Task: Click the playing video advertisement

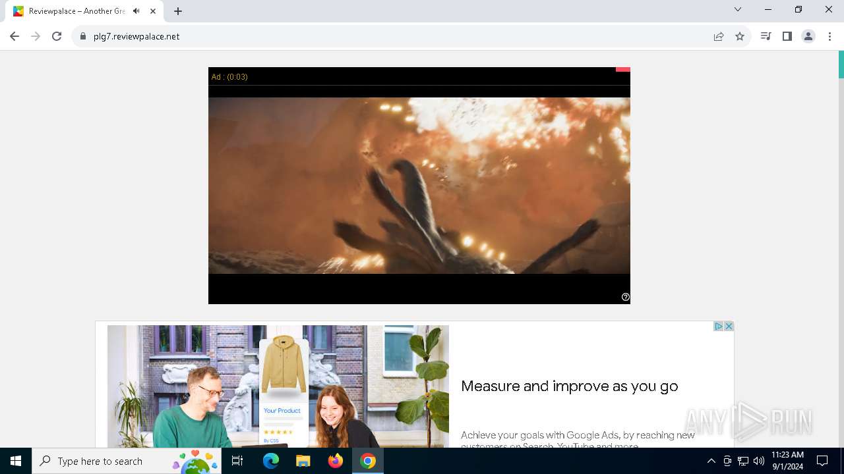Action: [419, 186]
